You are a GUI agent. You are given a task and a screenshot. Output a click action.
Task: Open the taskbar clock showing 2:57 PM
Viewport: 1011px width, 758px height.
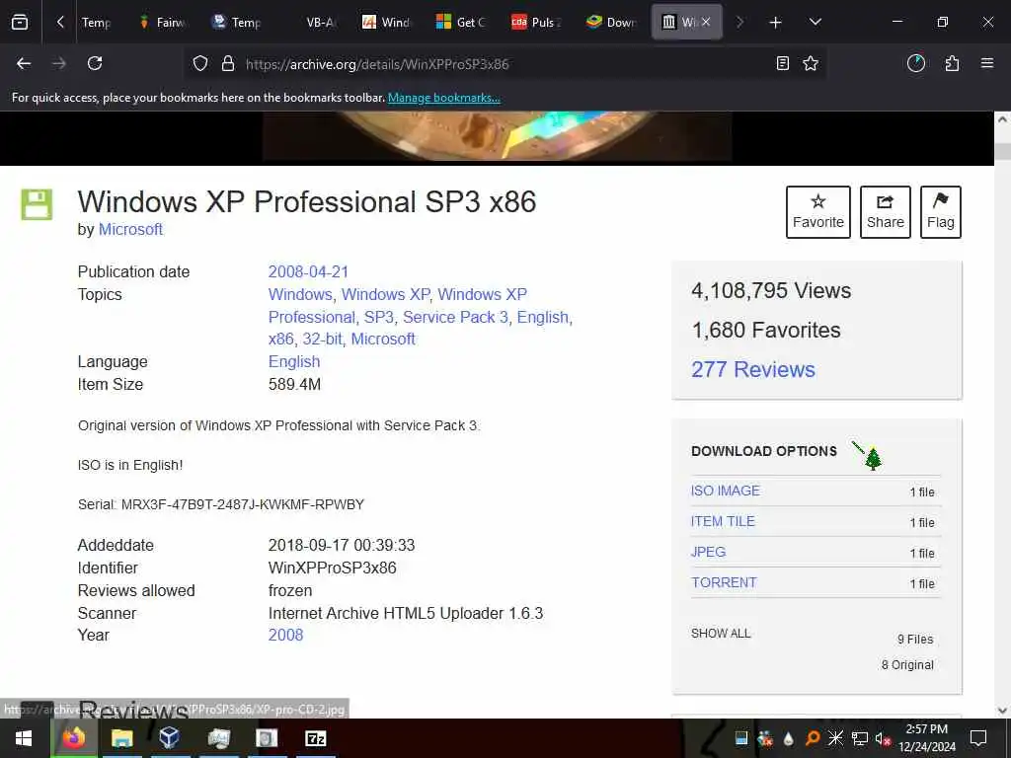[x=926, y=738]
